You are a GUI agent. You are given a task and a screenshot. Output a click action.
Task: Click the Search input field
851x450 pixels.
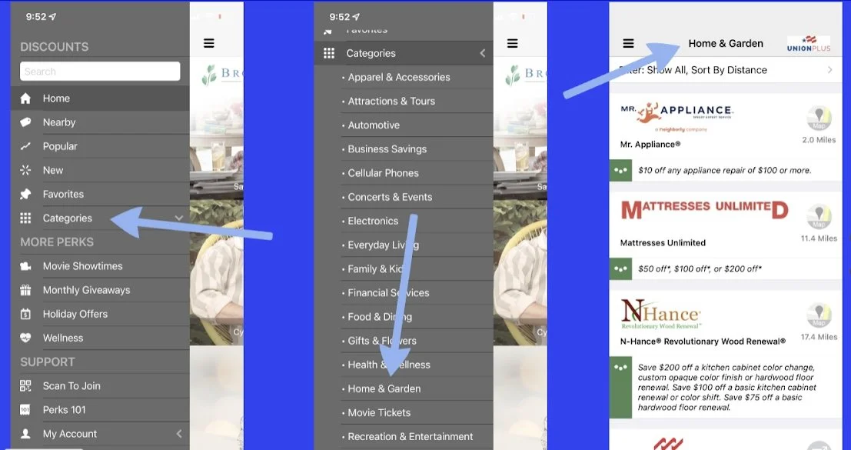(x=100, y=71)
